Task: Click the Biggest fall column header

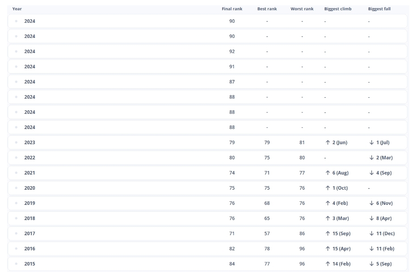Action: [379, 9]
